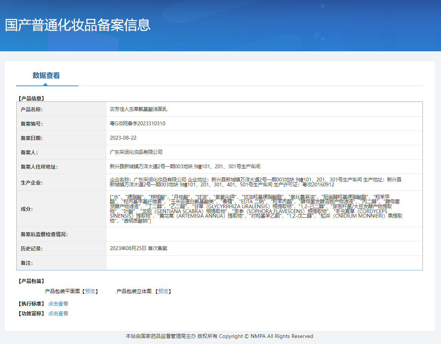Image resolution: width=441 pixels, height=344 pixels.
Task: Select filer 广东采词化妆品有限公司 value
Action: coord(136,152)
